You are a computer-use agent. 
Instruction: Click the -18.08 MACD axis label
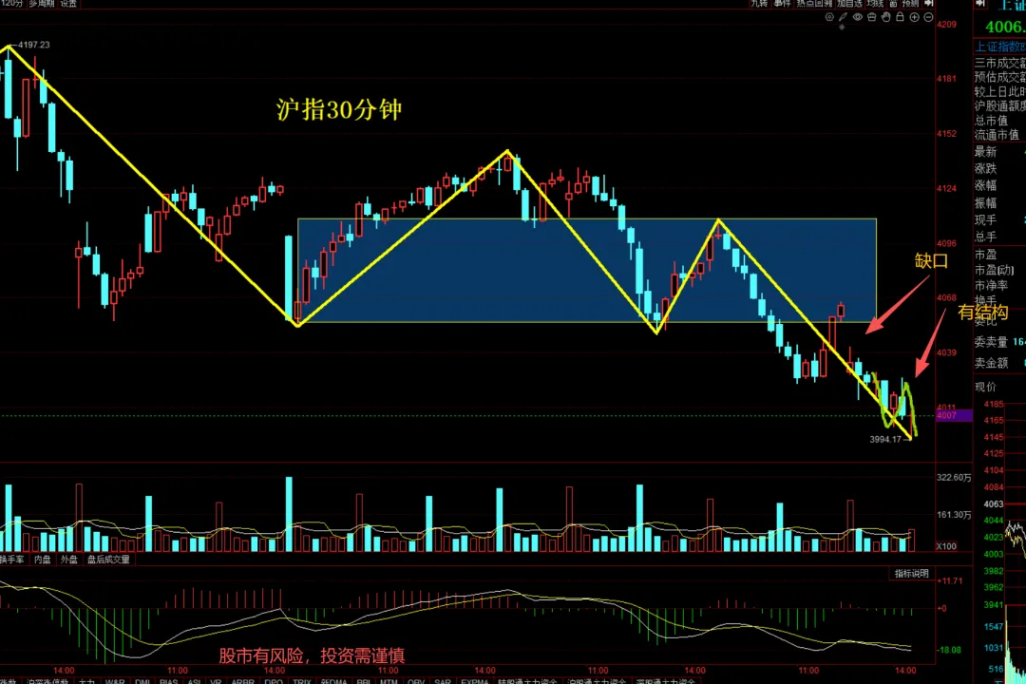949,650
